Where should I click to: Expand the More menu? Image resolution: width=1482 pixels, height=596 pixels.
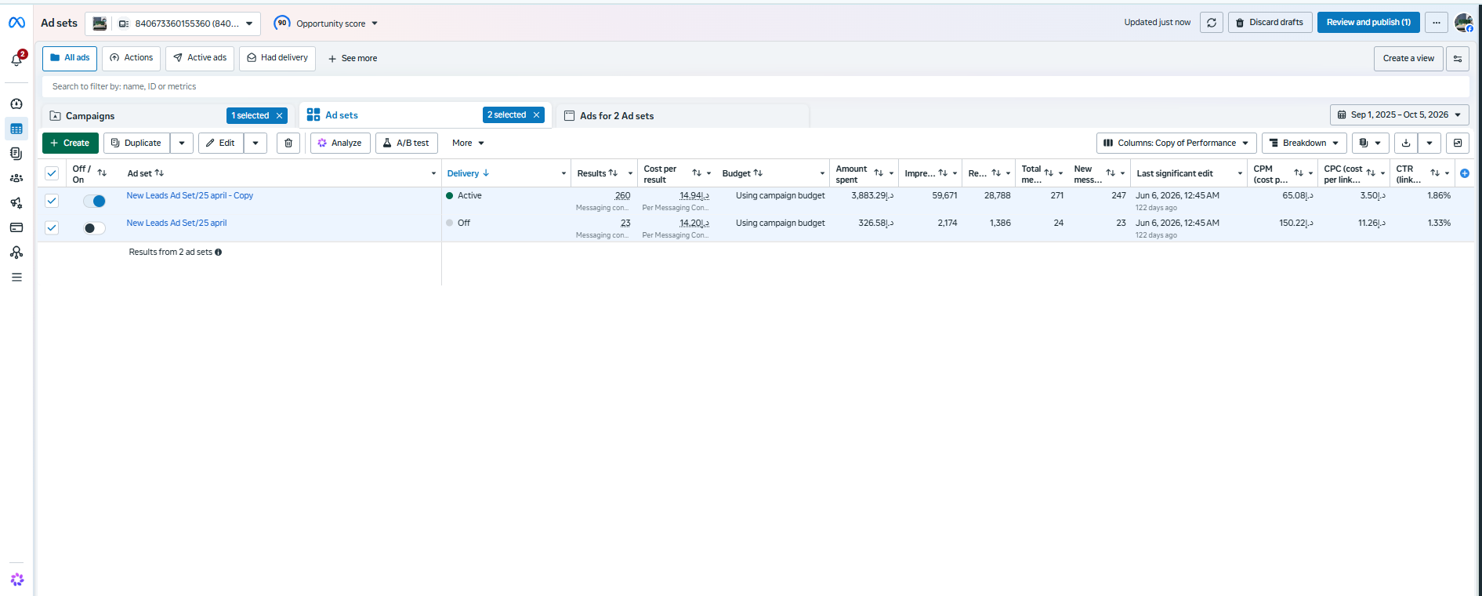tap(468, 143)
